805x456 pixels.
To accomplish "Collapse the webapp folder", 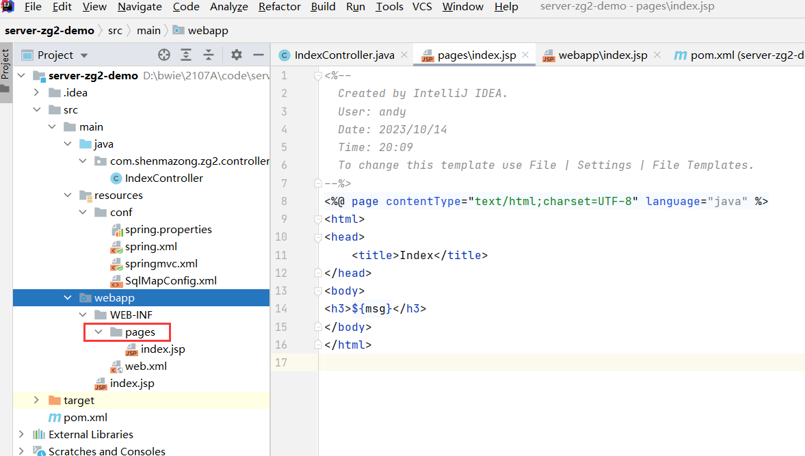I will (x=68, y=298).
